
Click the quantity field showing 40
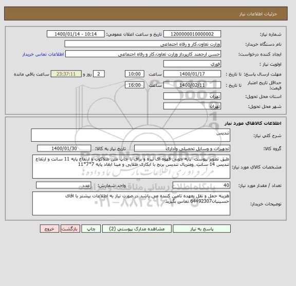pyautogui.click(x=201, y=185)
